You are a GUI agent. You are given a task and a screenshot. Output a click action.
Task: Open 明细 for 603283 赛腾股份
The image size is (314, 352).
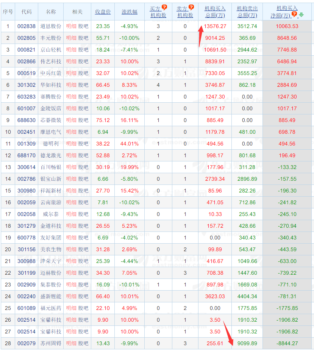coord(71,97)
